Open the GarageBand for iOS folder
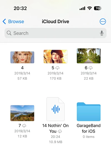Viewport: 111px width, 151px height. tap(89, 112)
